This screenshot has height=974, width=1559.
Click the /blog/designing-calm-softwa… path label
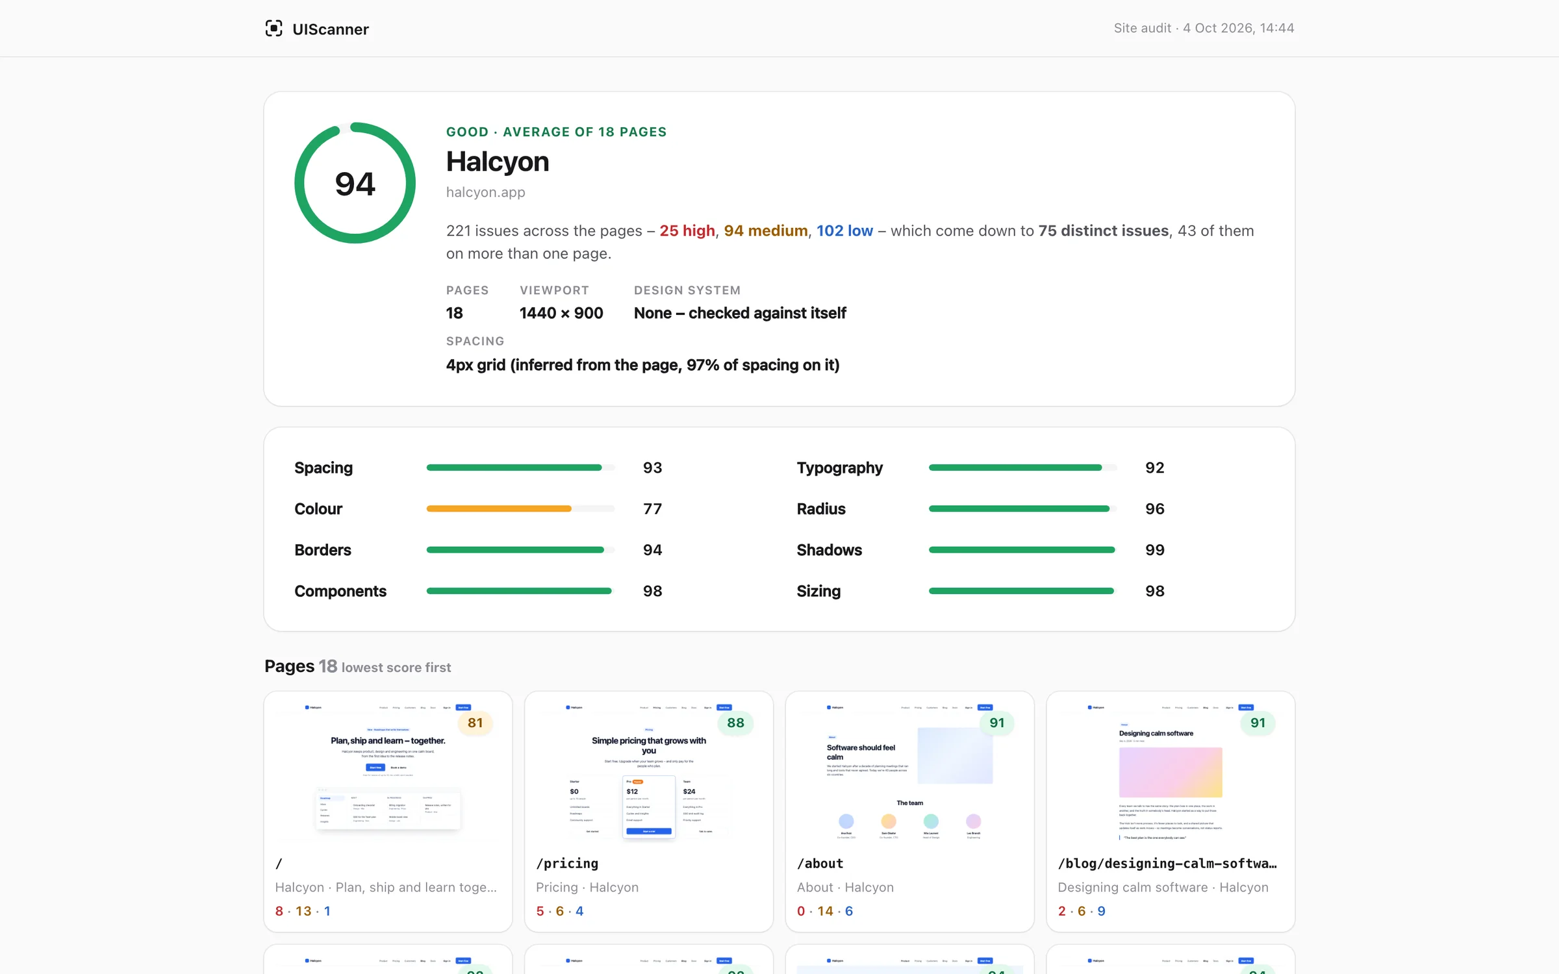click(1167, 863)
